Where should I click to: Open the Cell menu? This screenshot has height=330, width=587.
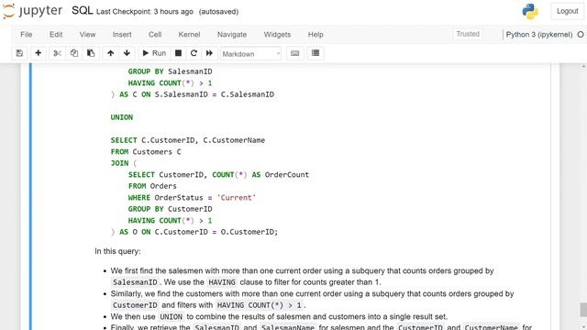(x=155, y=35)
